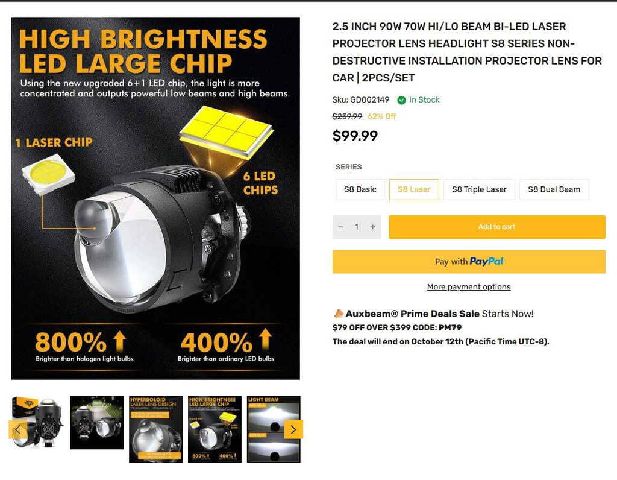Increase quantity with plus button
Viewport: 617px width, 480px height.
(x=372, y=227)
